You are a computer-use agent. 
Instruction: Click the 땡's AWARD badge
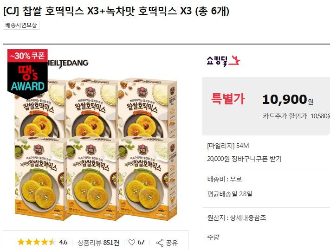(x=27, y=81)
